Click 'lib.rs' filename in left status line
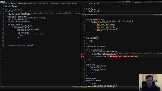This screenshot has height=91, width=162. 3,87
